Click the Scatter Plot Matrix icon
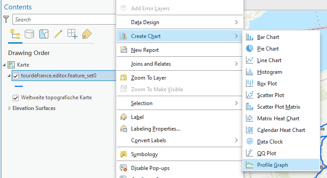The image size is (327, 178). (250, 107)
